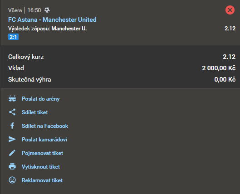The width and height of the screenshot is (240, 194).
Task: Select Poslat do arény option
Action: 40,99
